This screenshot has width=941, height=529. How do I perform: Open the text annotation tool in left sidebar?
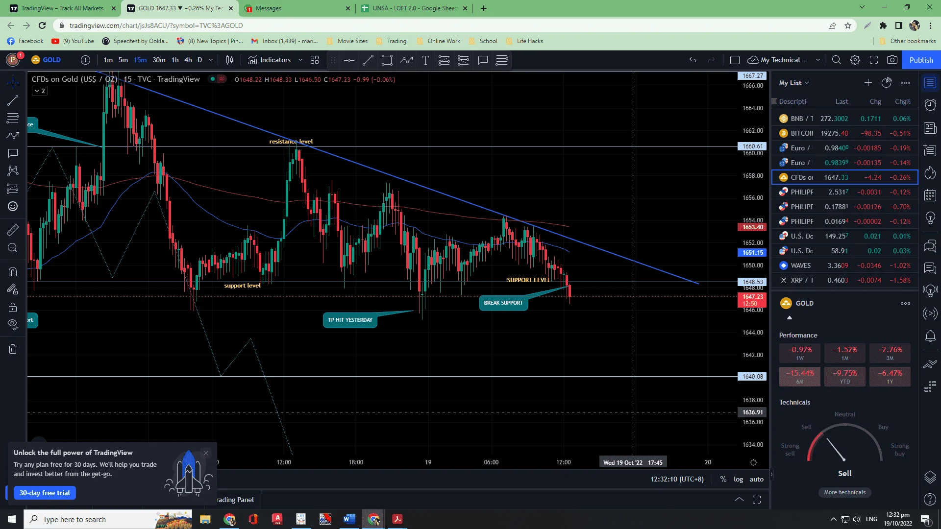click(13, 153)
